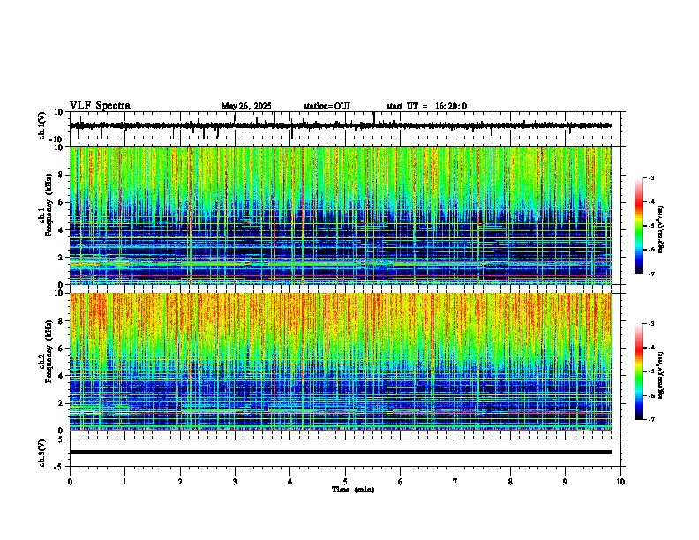Screen dimensions: 699x540
Task: Click the "8" kHz tick of ch.2 spectrogram
Action: click(x=62, y=321)
